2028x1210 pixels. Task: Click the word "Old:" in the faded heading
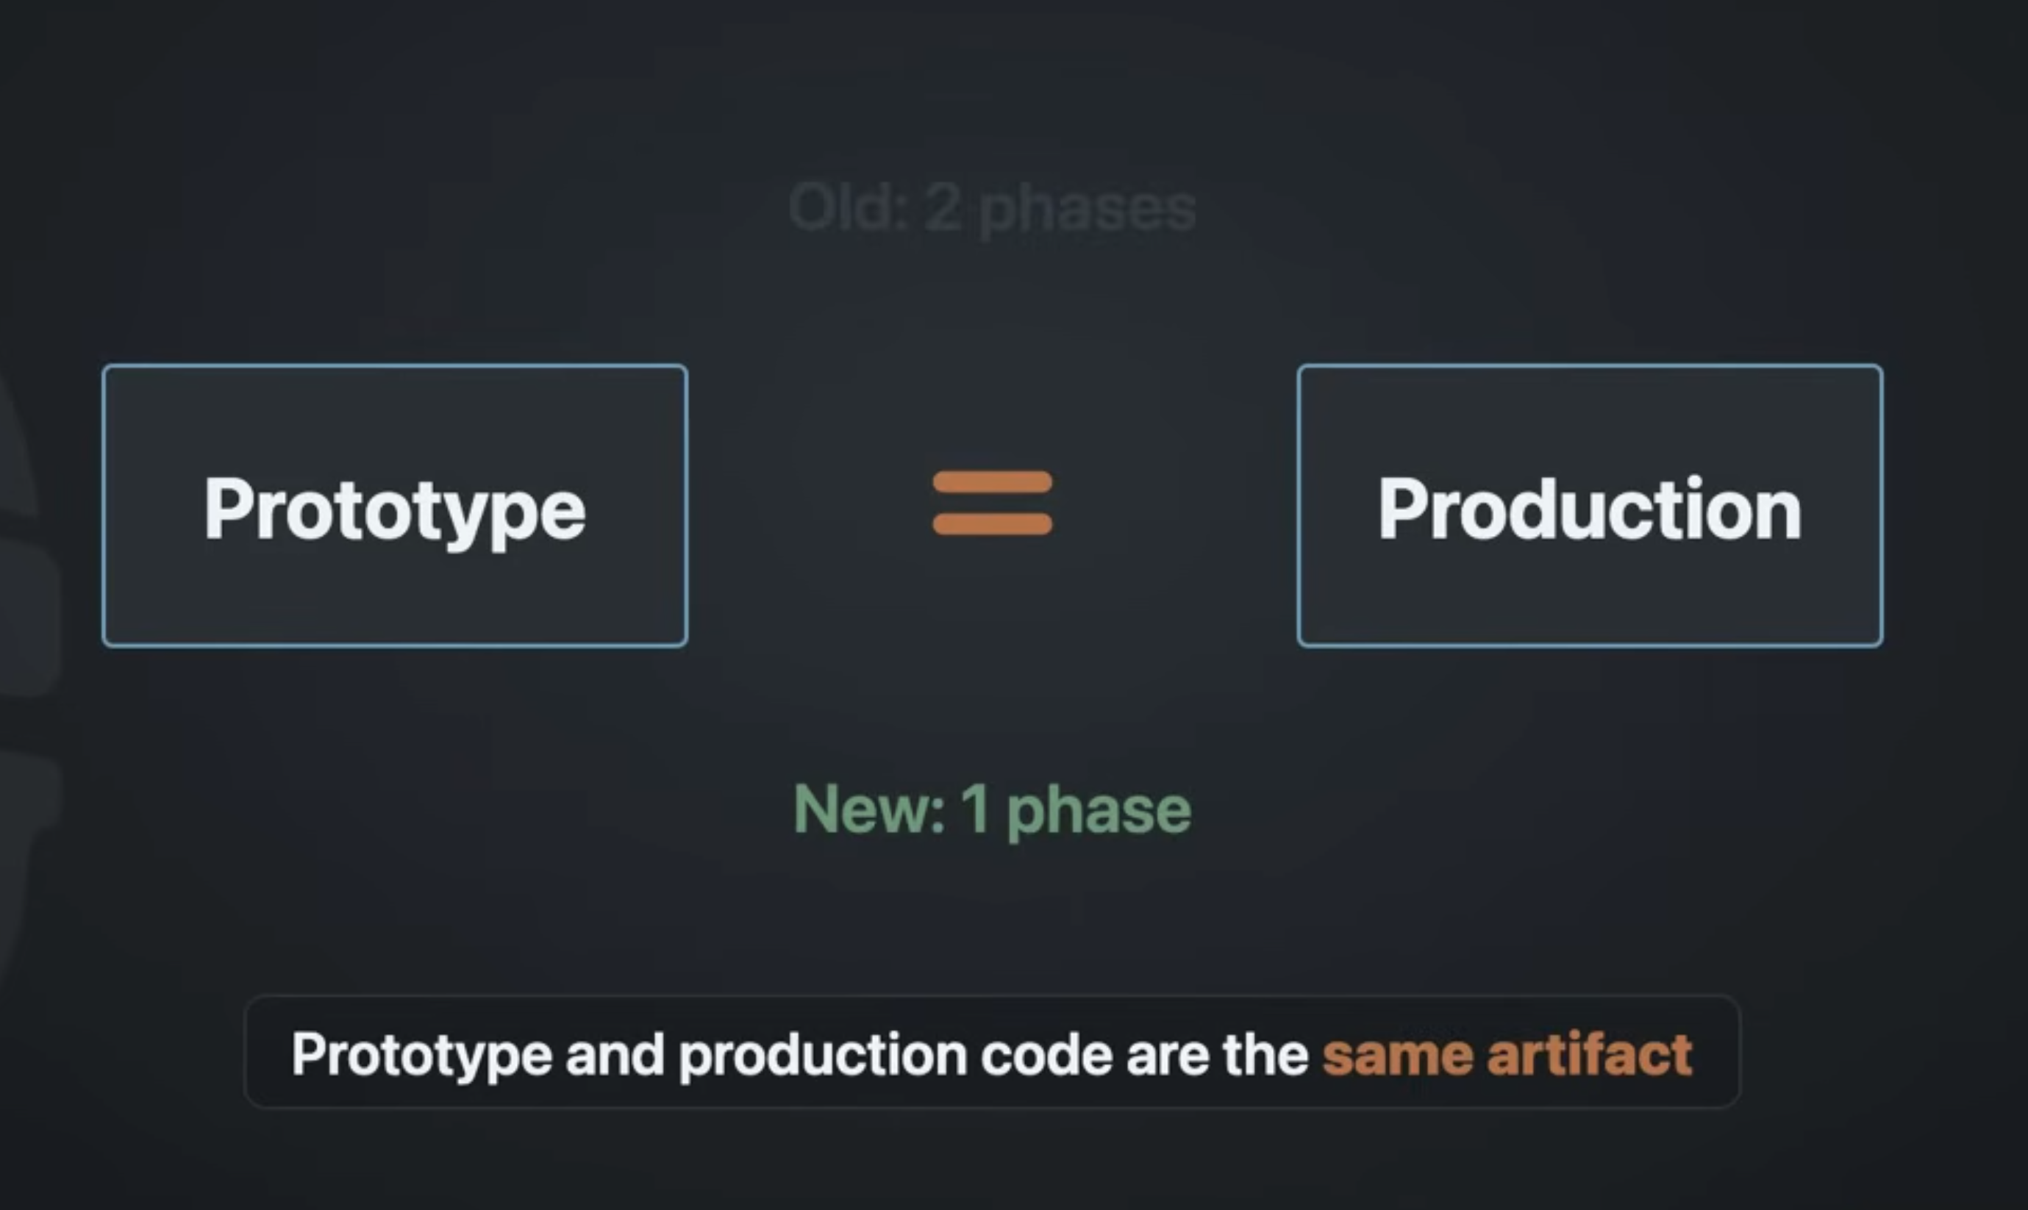pyautogui.click(x=848, y=208)
